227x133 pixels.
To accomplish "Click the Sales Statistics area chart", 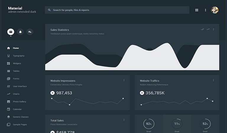I will point(132,56).
